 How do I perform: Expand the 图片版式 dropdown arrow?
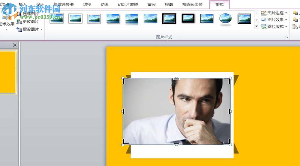point(286,26)
